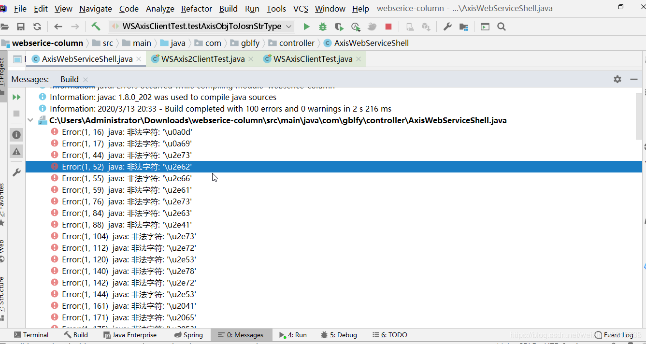
Task: Close the WSAxisClientTest.java tab
Action: coord(359,59)
